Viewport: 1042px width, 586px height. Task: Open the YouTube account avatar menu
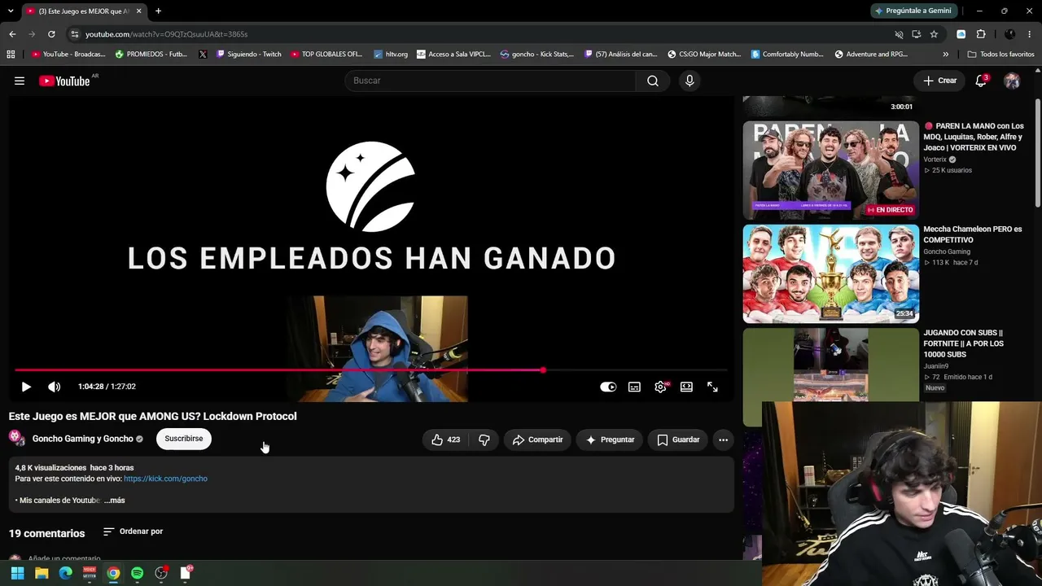(x=1012, y=81)
